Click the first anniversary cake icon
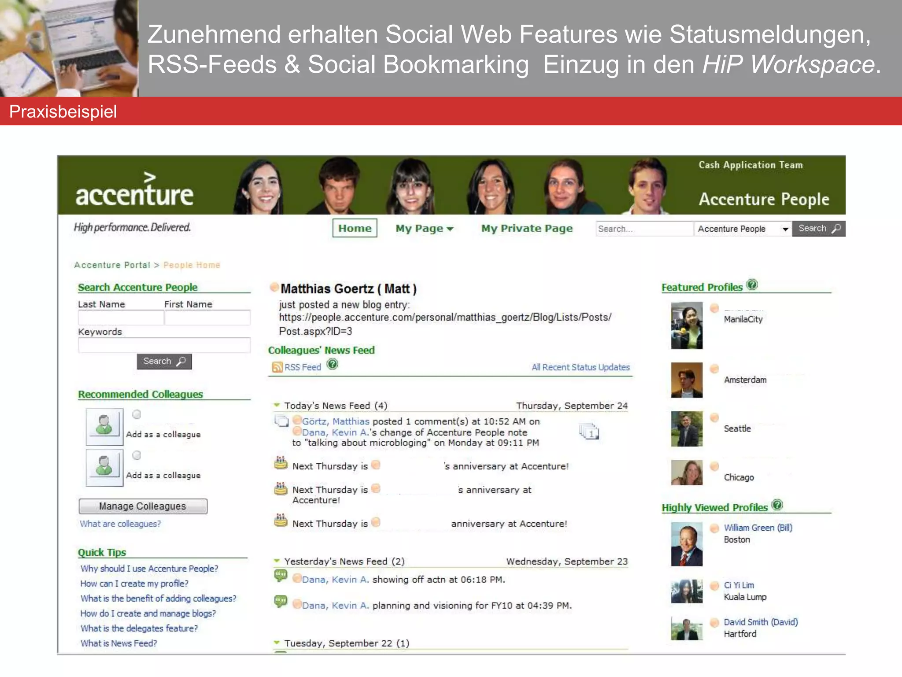902x677 pixels. coord(281,463)
